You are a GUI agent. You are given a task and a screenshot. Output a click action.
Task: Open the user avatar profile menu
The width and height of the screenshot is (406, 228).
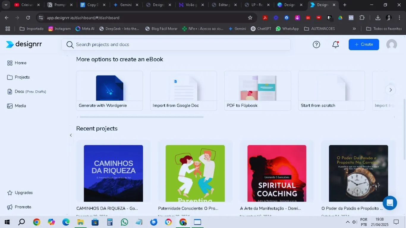pos(391,45)
